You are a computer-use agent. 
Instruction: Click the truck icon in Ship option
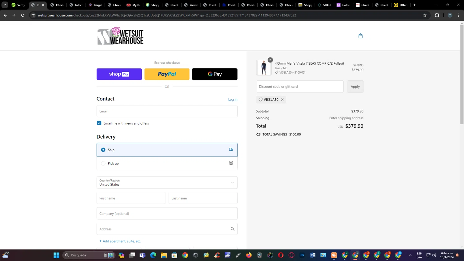[231, 149]
